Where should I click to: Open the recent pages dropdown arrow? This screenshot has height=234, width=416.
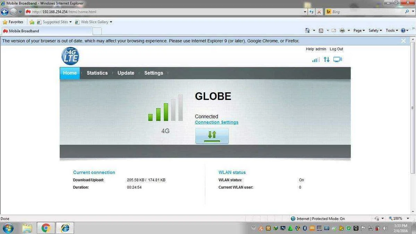pyautogui.click(x=20, y=12)
